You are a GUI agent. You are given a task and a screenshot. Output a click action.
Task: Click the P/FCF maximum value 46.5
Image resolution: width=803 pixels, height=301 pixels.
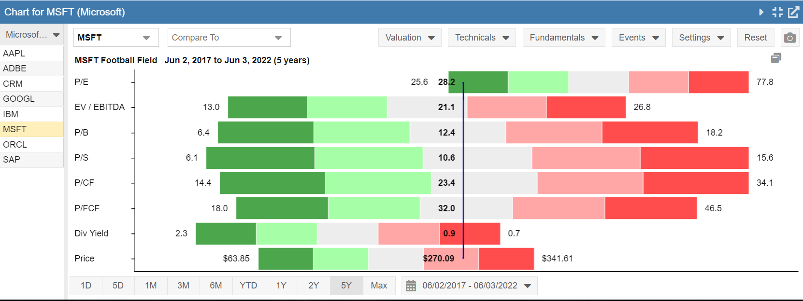point(713,208)
